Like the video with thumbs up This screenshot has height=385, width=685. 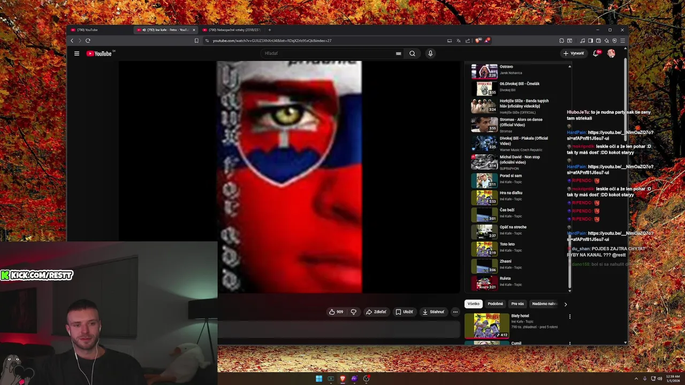[x=337, y=312]
